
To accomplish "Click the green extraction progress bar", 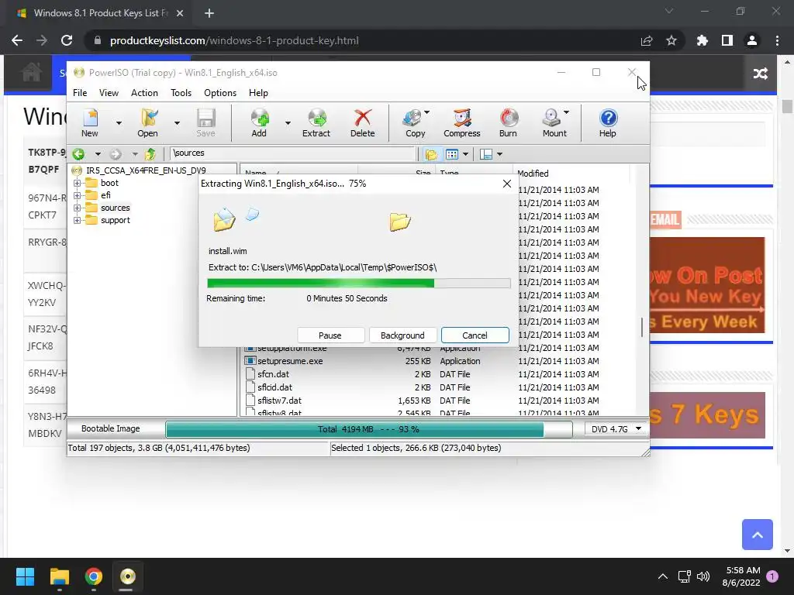I will click(x=358, y=284).
